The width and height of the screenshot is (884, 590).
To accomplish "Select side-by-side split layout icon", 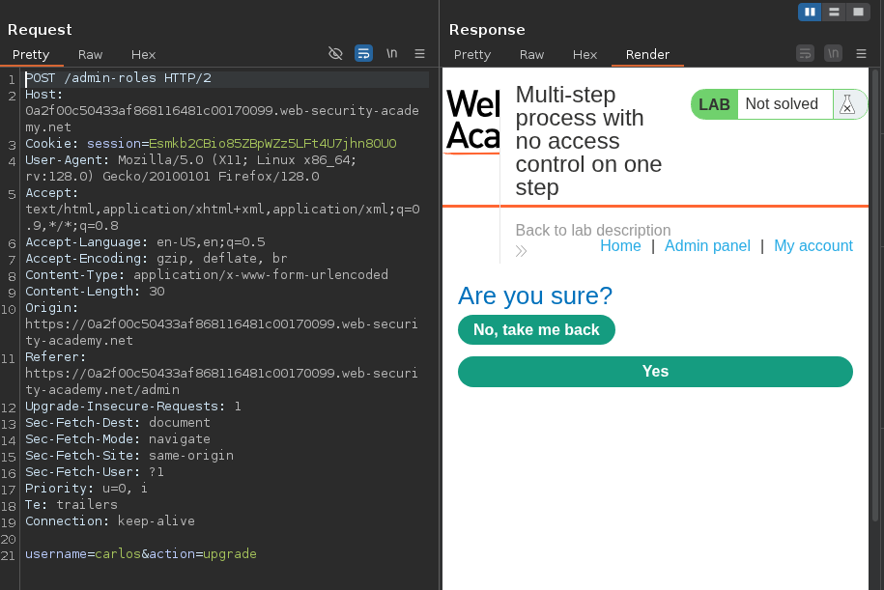I will 810,12.
